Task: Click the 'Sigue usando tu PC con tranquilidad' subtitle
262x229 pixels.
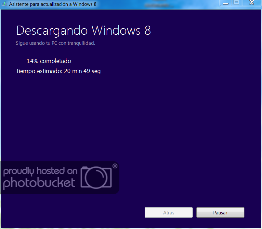Action: (55, 43)
